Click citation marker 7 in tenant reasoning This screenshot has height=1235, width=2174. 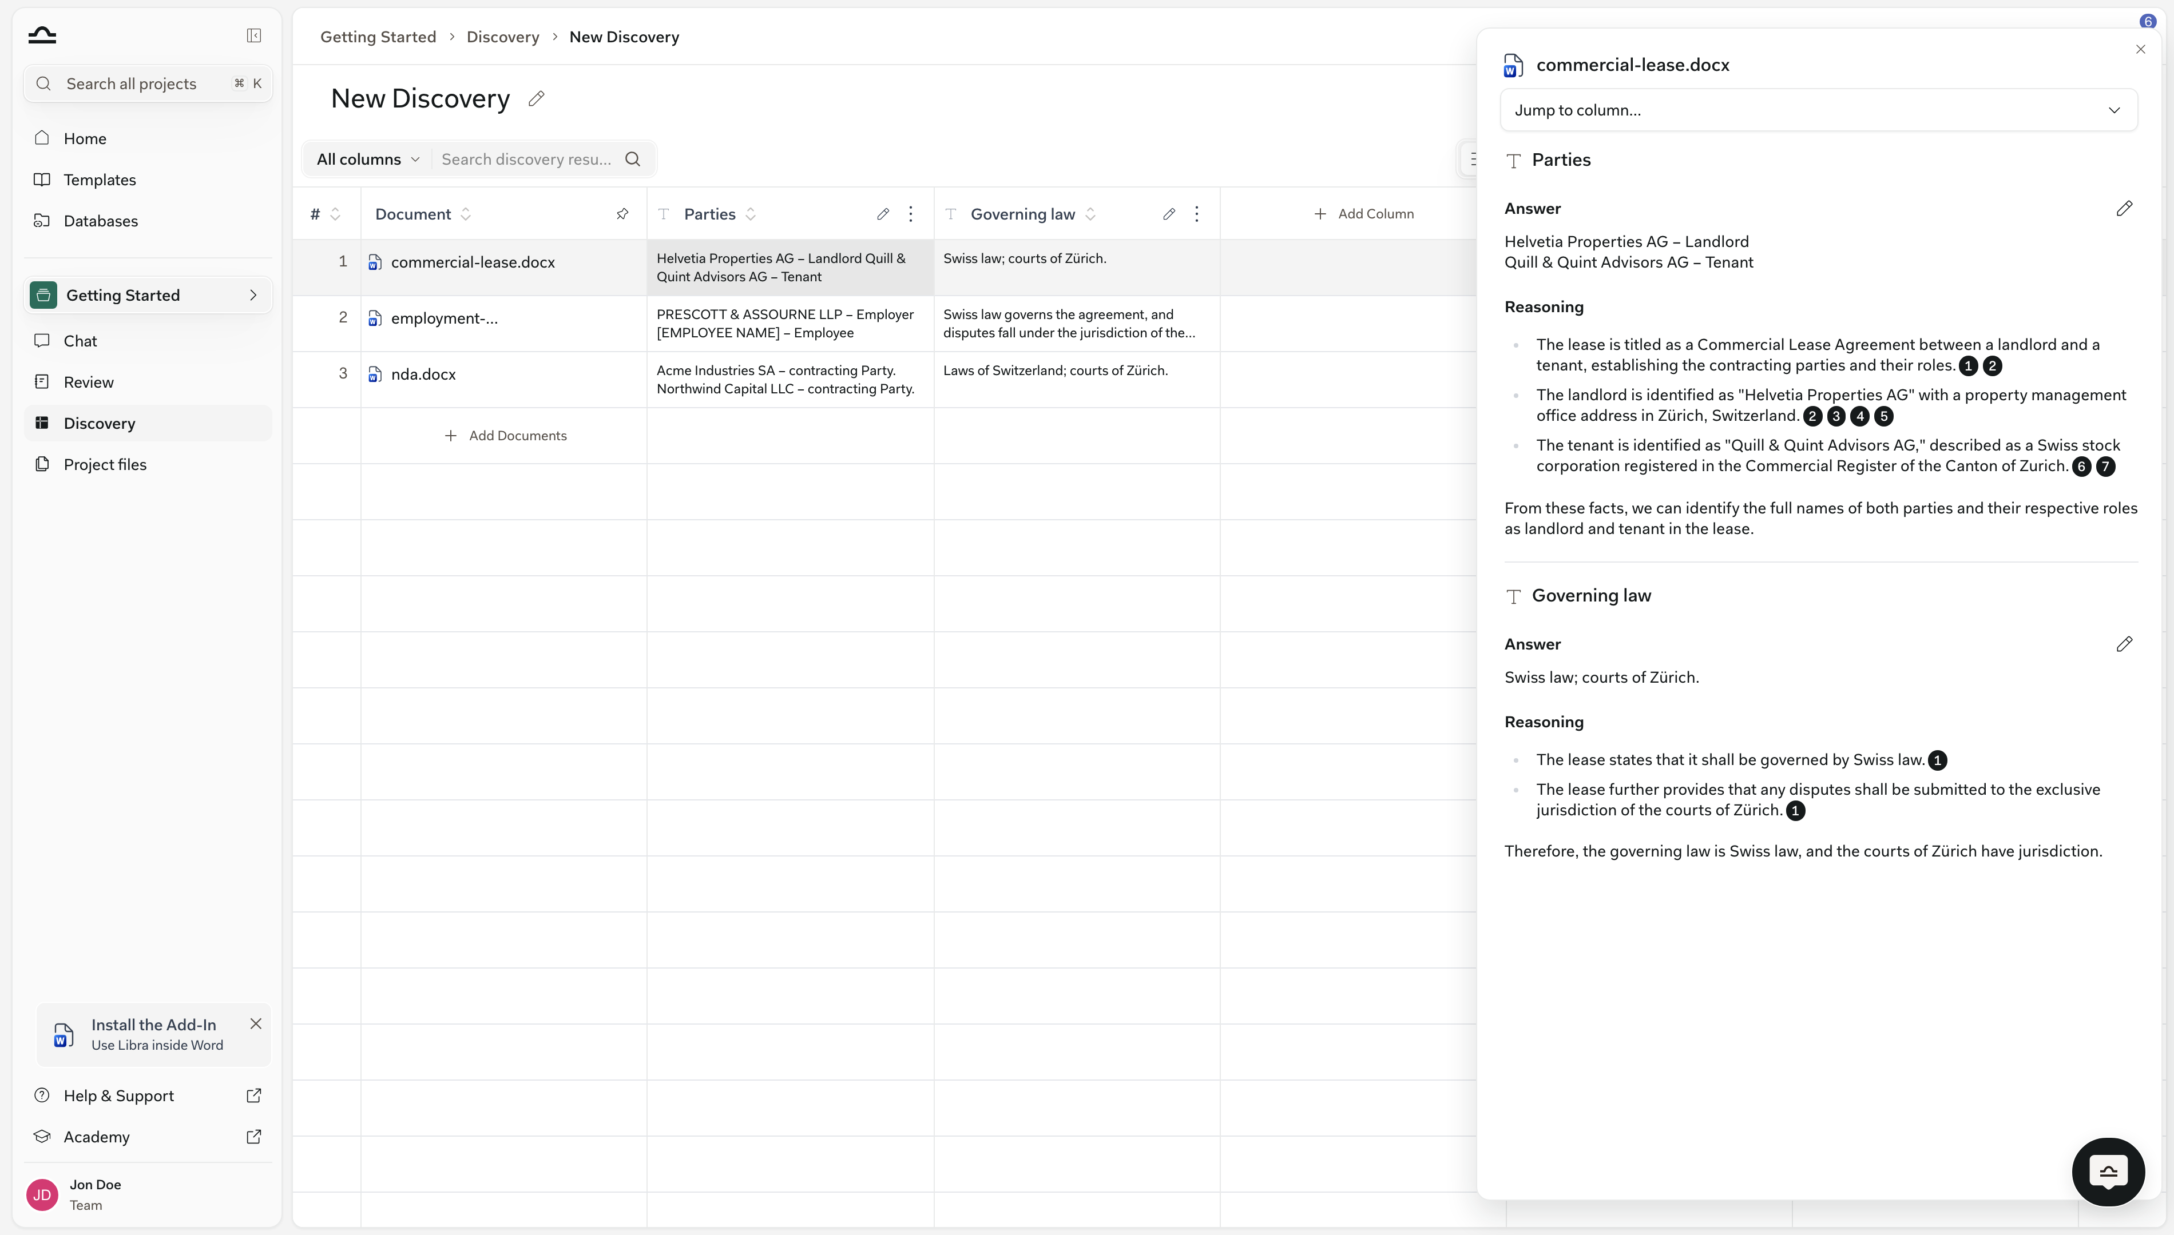[2105, 467]
